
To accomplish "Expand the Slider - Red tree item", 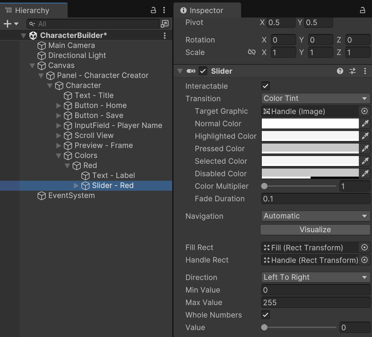I will pos(76,186).
